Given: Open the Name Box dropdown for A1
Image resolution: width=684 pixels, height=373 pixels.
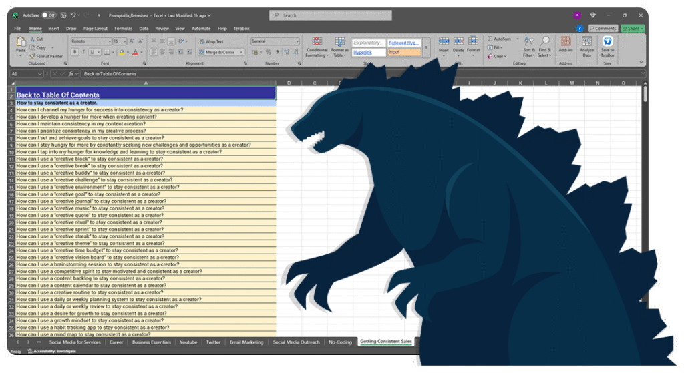Looking at the screenshot, I should 39,74.
